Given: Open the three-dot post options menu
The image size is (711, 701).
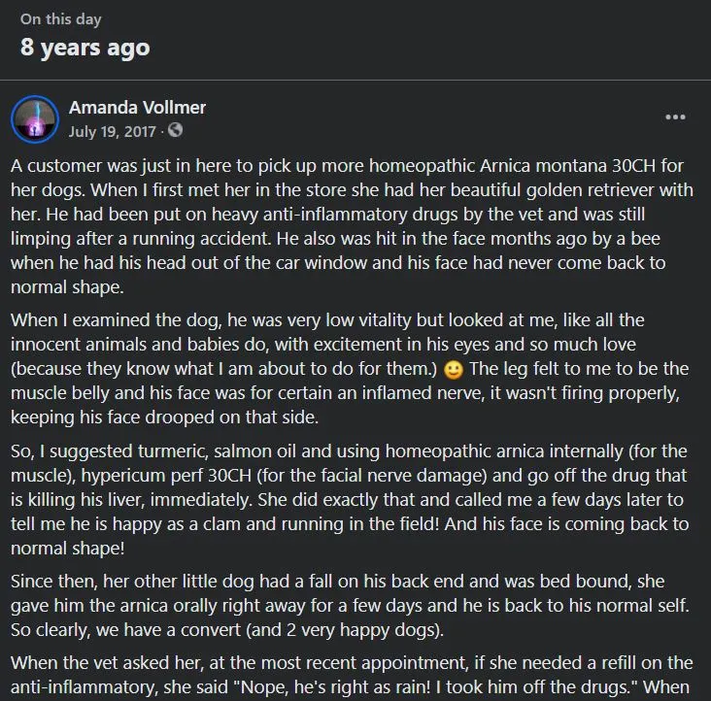Looking at the screenshot, I should (x=675, y=117).
